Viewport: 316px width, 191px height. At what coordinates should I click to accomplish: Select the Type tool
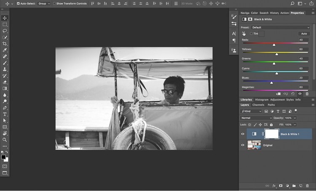5,114
